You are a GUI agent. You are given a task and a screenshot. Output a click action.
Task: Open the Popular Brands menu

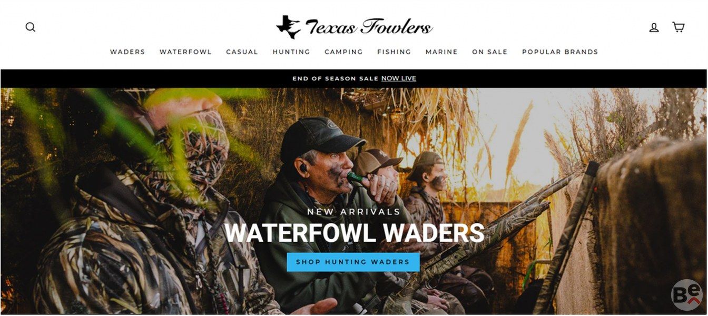560,52
